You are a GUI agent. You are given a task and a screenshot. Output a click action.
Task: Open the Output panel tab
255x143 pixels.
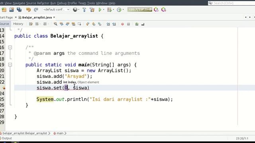click(x=6, y=138)
